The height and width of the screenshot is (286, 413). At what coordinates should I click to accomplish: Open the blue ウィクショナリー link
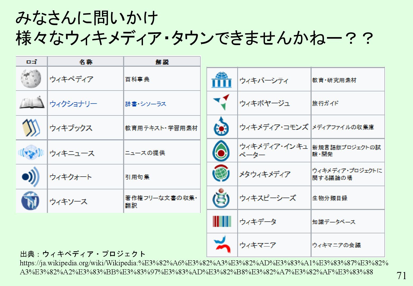point(73,104)
